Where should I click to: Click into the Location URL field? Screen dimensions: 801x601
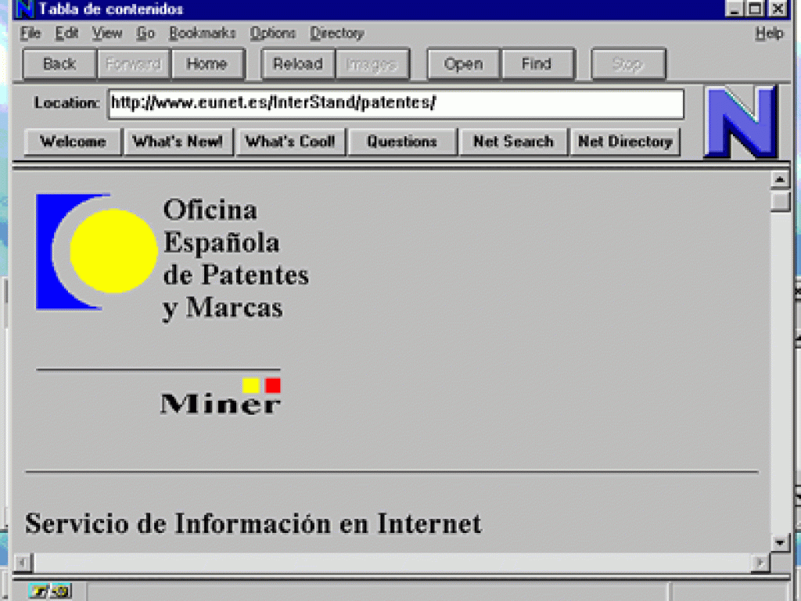395,103
